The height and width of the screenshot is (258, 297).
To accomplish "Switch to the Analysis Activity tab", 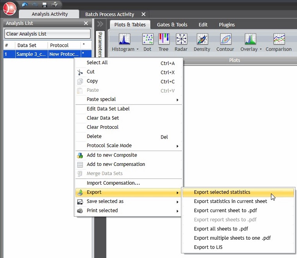I will coord(50,14).
